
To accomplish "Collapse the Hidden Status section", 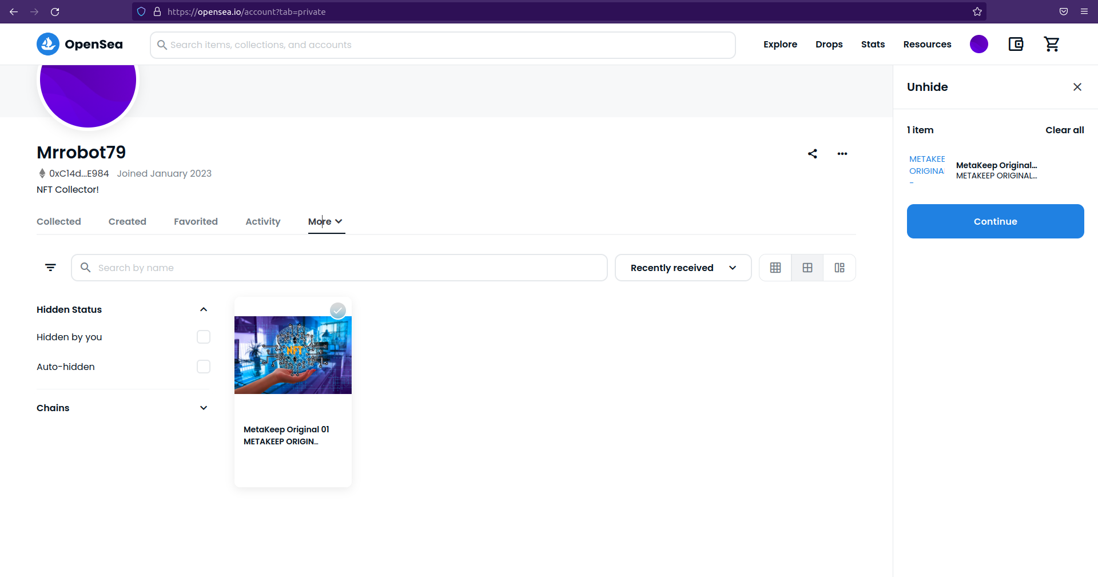I will pos(204,309).
